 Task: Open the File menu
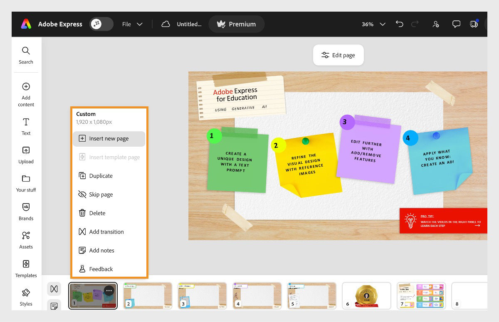[132, 24]
